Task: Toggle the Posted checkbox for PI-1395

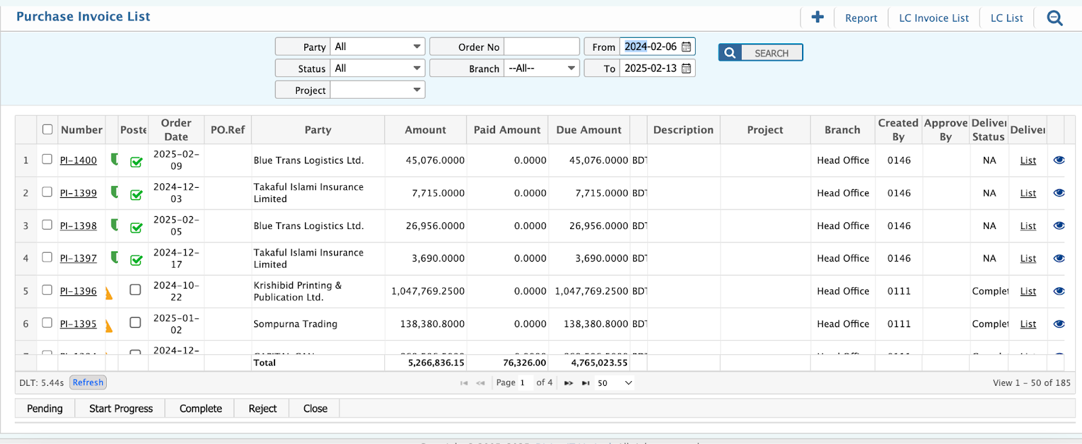Action: tap(135, 322)
